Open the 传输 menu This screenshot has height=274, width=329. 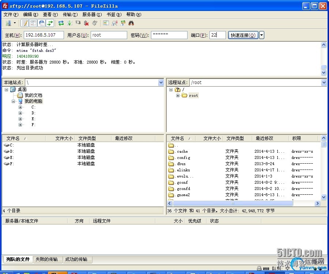(x=70, y=15)
